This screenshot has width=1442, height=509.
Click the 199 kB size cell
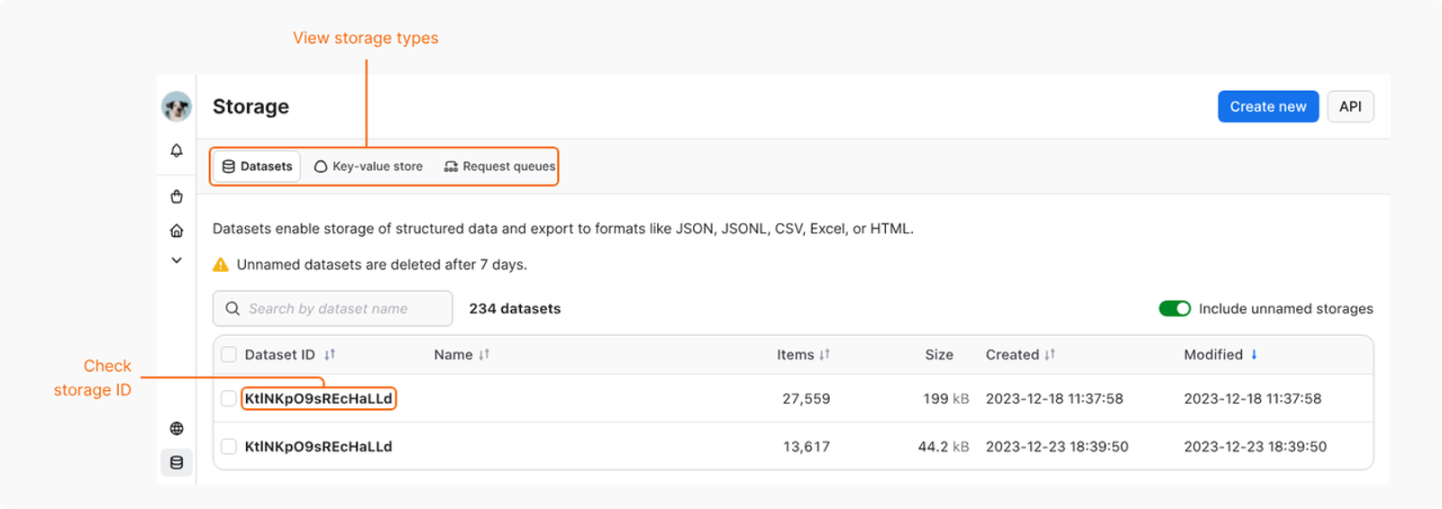pos(946,398)
